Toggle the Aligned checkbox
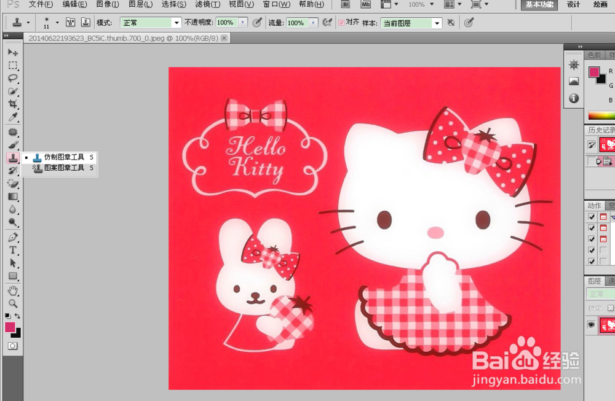Viewport: 615px width, 401px height. point(341,23)
